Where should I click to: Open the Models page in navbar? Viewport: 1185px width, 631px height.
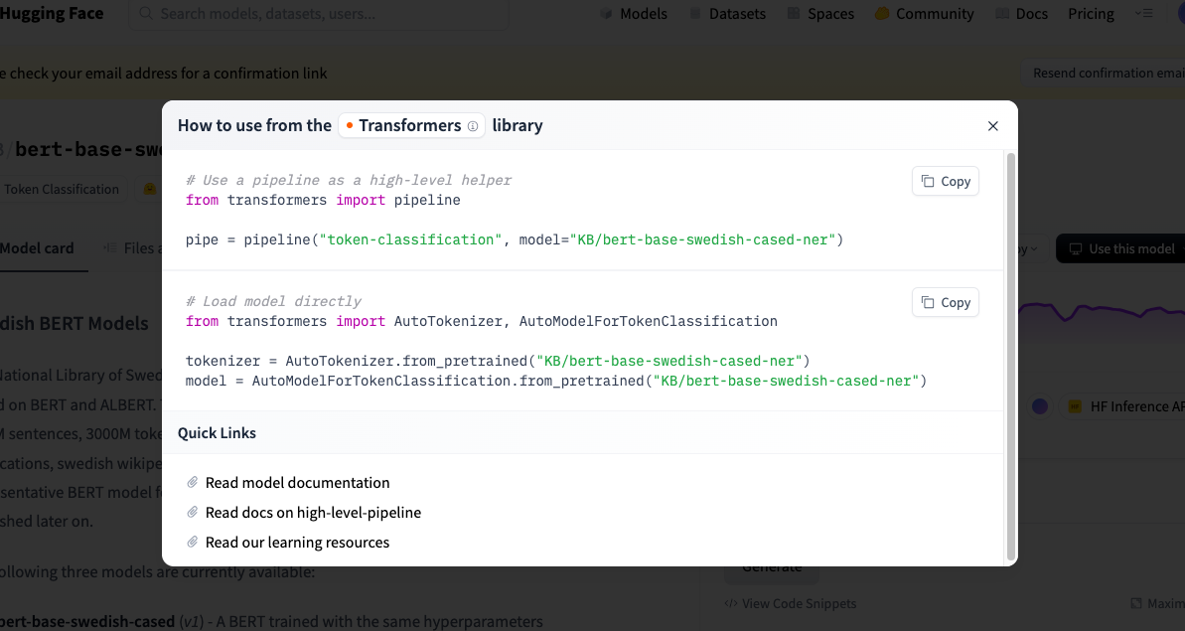[634, 14]
